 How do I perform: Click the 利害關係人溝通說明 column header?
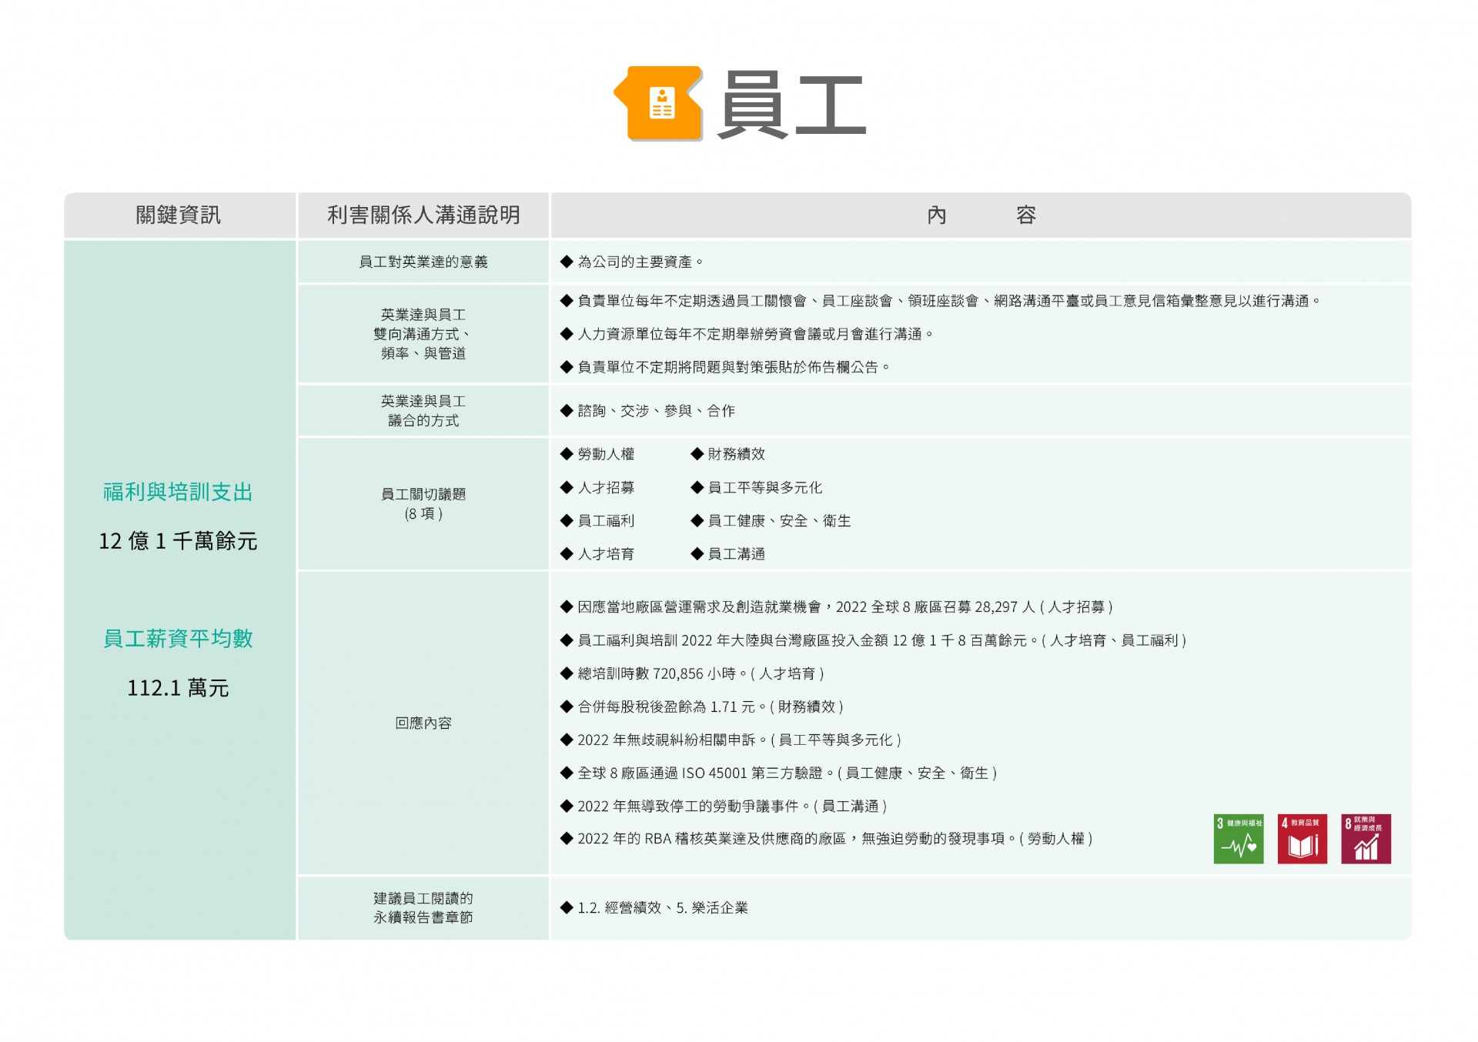pyautogui.click(x=423, y=215)
